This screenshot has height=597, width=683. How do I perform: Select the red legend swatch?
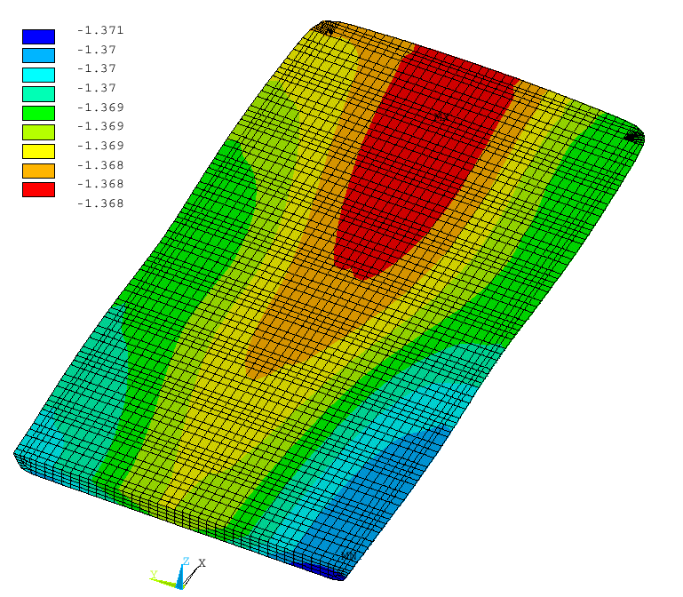pyautogui.click(x=38, y=189)
